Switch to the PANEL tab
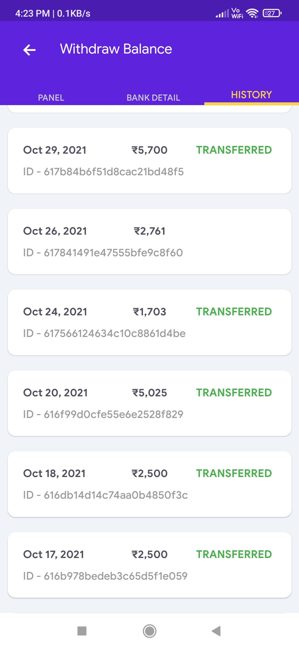Screen dimensions: 299x649 51,98
